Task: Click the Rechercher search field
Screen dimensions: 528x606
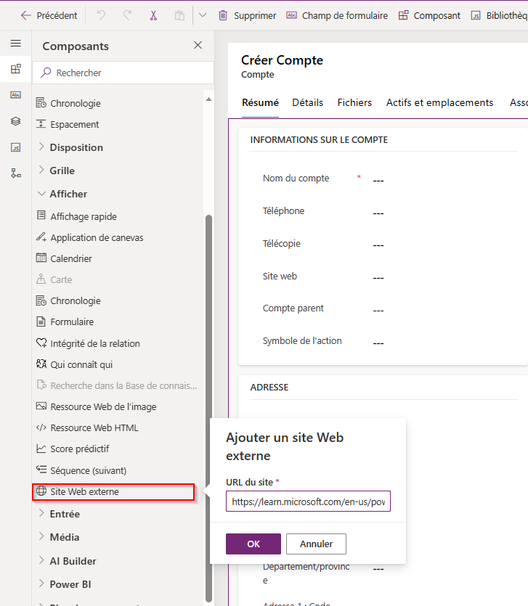Action: 123,73
